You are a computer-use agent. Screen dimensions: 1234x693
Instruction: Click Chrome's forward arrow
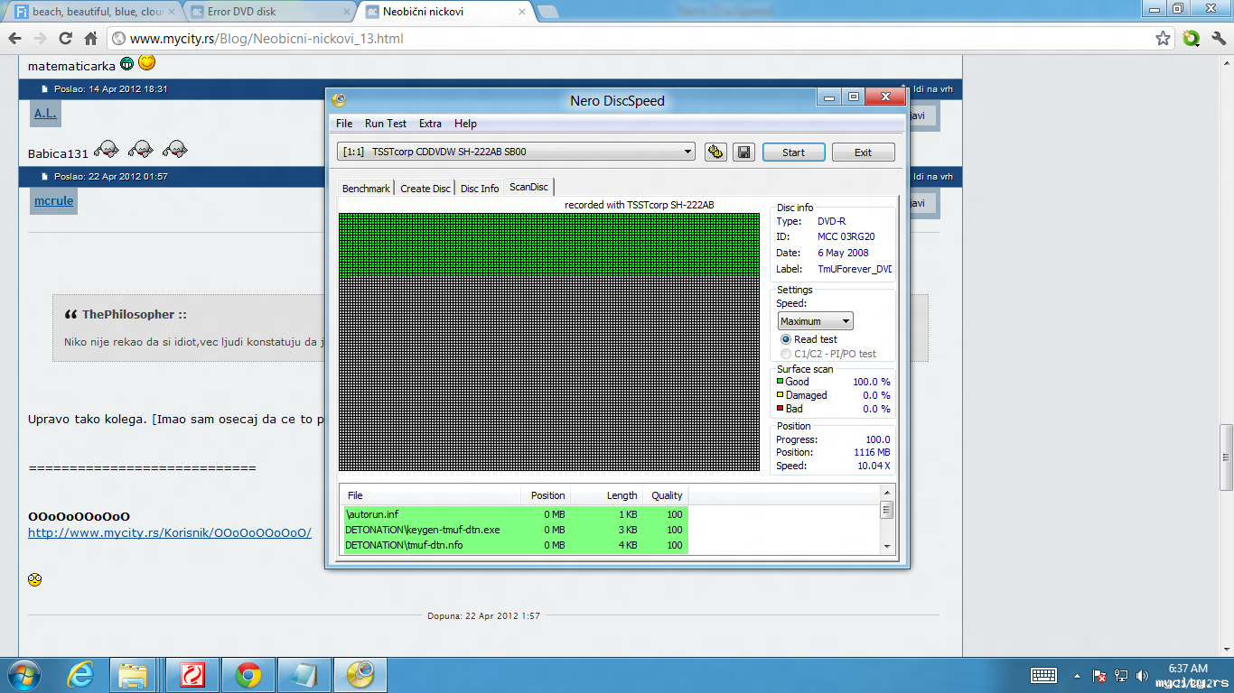pyautogui.click(x=40, y=39)
